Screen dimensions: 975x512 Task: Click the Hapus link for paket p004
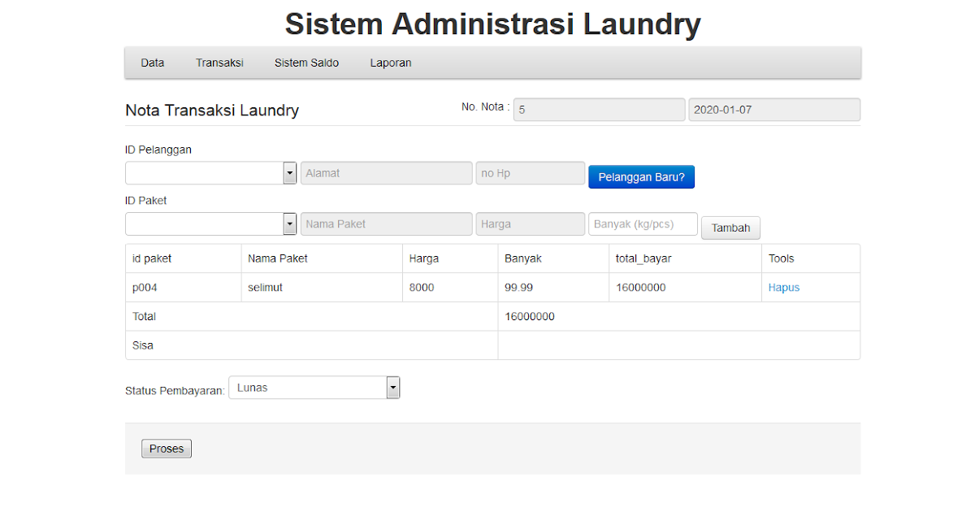pos(783,287)
